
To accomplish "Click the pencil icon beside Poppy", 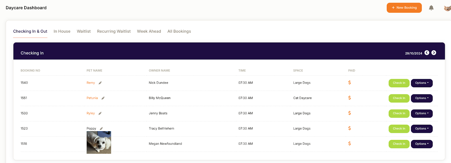I will point(101,128).
